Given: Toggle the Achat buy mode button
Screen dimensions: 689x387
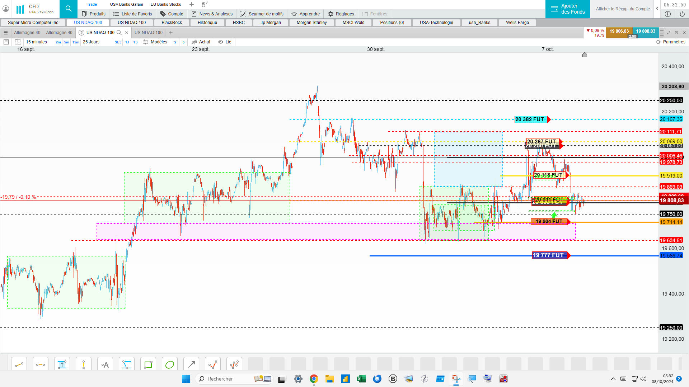Looking at the screenshot, I should (201, 42).
